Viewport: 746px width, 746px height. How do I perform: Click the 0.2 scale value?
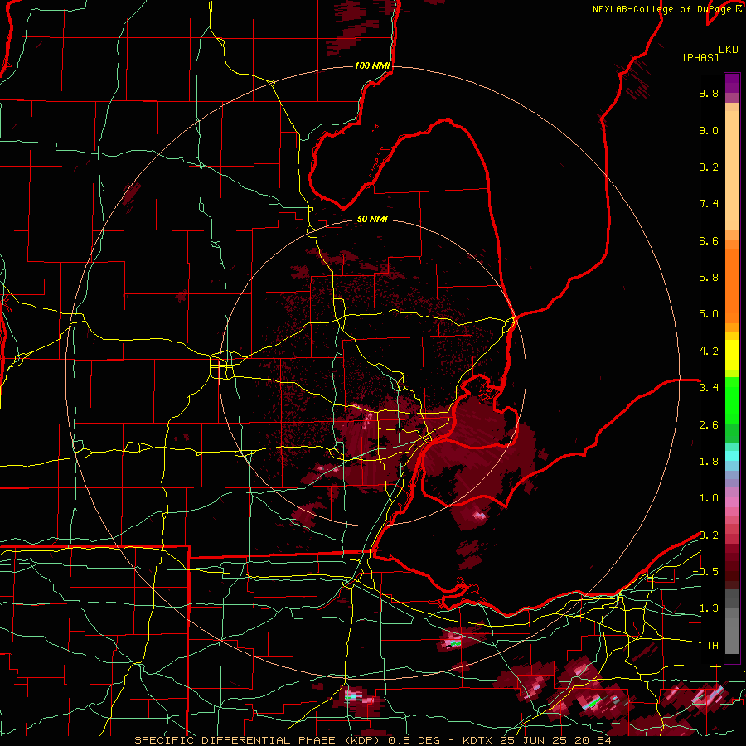[x=709, y=535]
